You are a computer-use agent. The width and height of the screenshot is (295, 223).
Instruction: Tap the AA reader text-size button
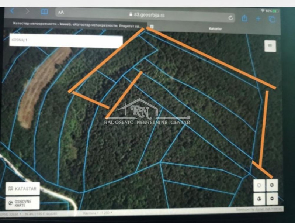point(61,12)
